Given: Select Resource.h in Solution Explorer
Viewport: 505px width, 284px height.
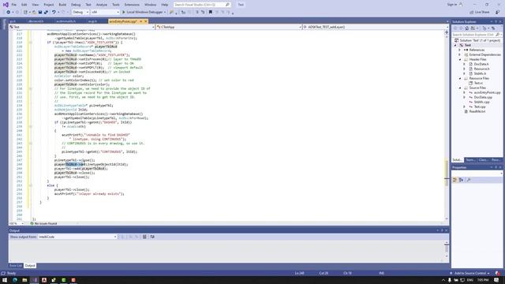Looking at the screenshot, I should [482, 69].
